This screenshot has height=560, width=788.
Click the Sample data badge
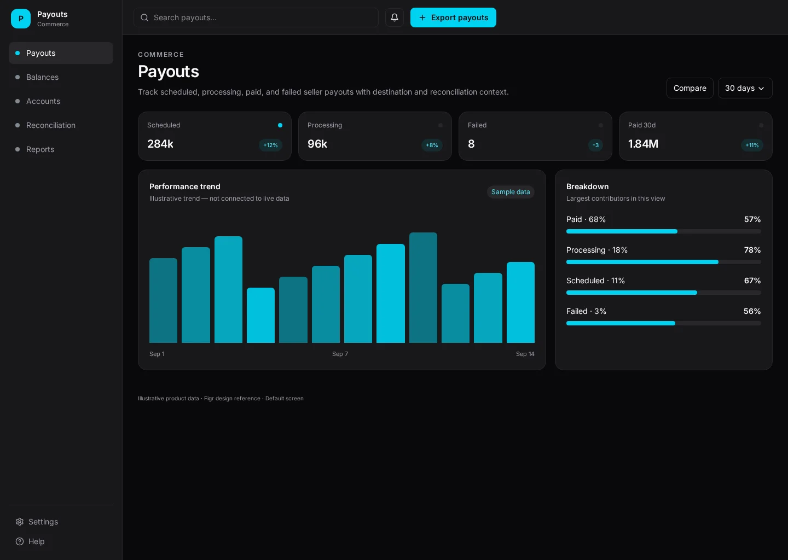click(511, 192)
